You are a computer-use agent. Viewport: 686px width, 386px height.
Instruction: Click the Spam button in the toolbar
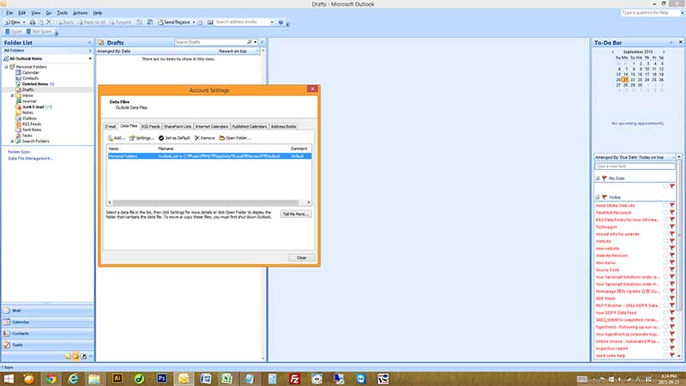pos(14,32)
